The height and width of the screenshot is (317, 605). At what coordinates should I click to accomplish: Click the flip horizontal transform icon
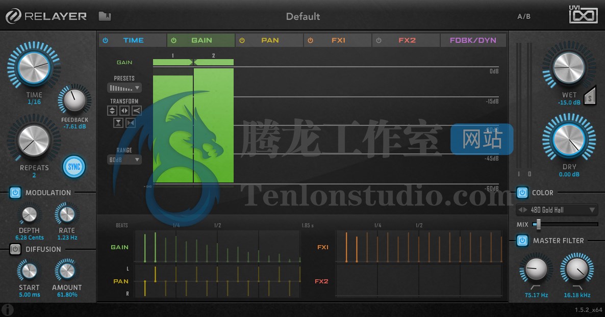pyautogui.click(x=124, y=111)
